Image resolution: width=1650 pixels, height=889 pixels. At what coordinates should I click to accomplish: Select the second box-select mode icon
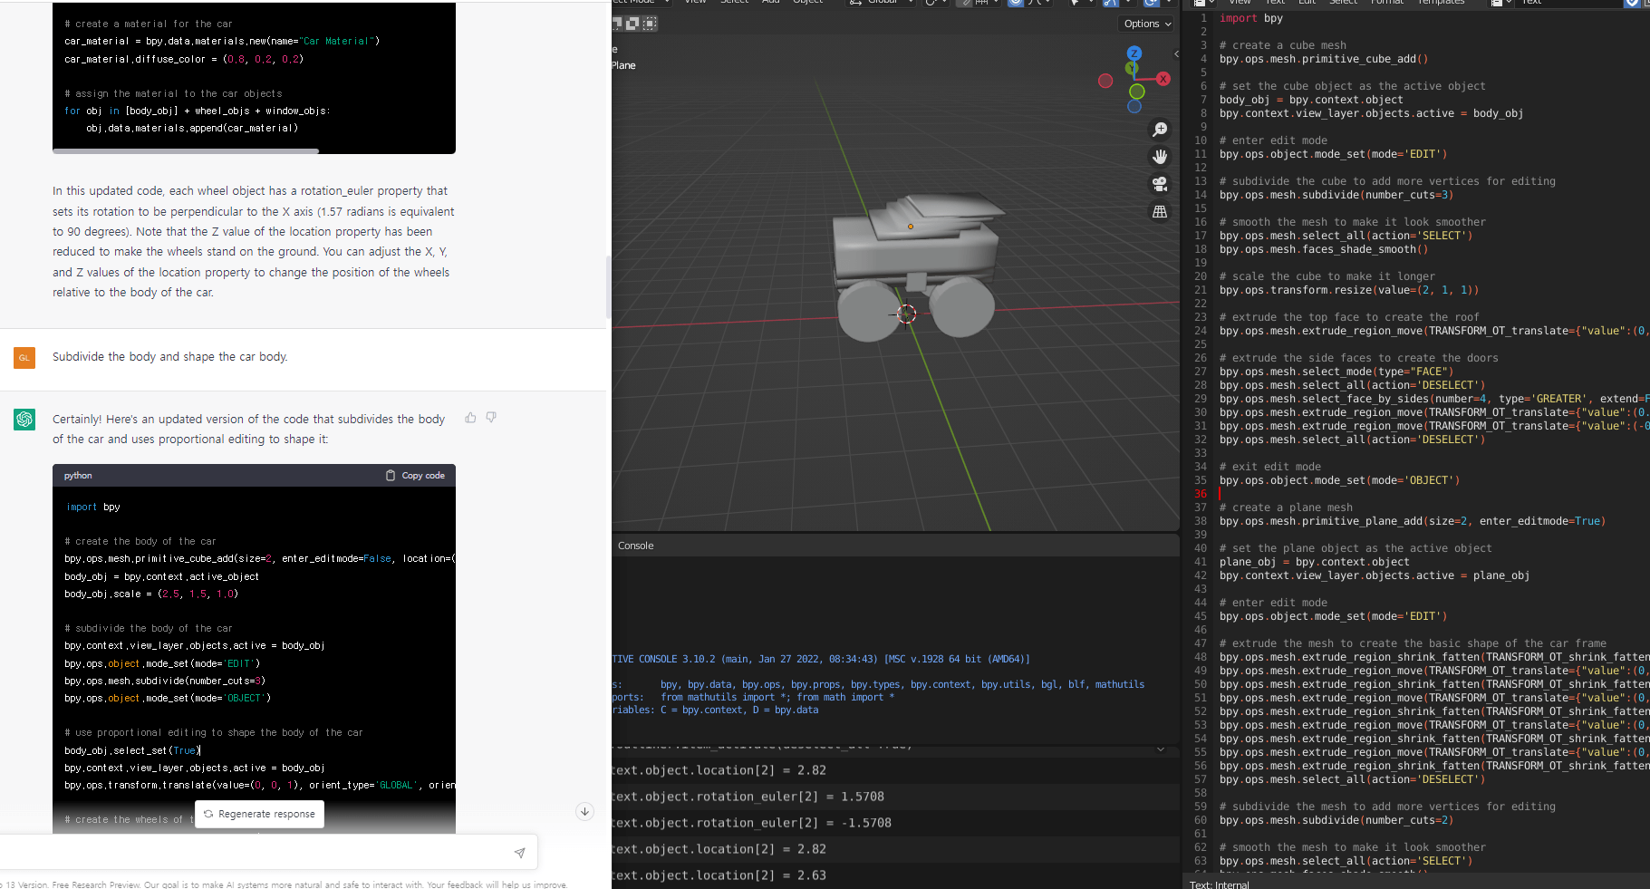[x=633, y=23]
